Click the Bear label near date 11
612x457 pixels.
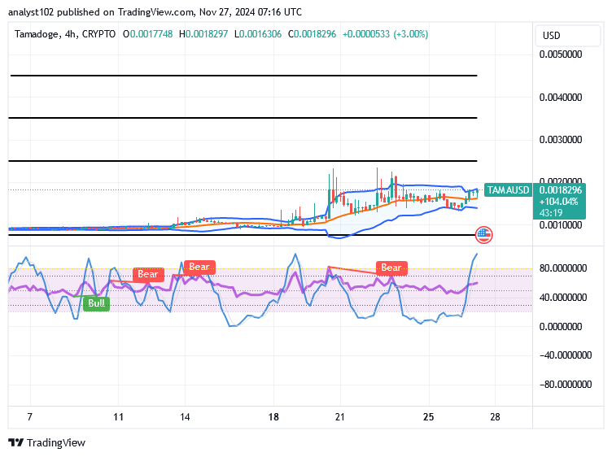[x=148, y=274]
